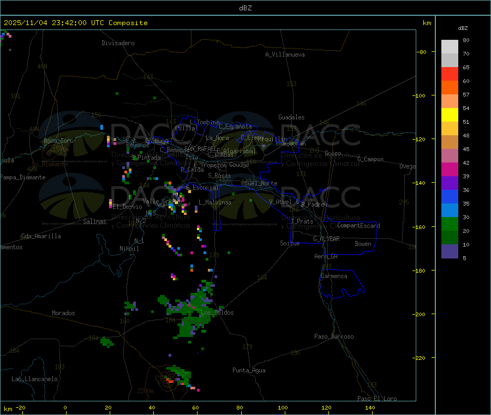Click the Cda_Amarilla map label
This screenshot has height=415, width=491.
[x=41, y=236]
